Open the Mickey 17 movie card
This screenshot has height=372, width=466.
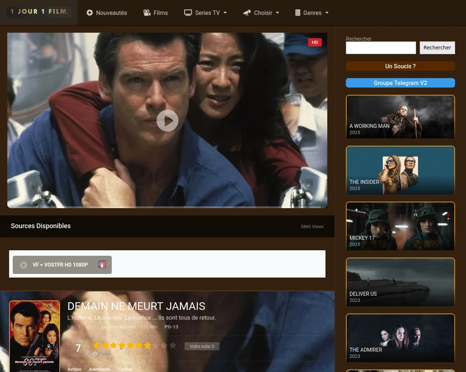coord(400,226)
